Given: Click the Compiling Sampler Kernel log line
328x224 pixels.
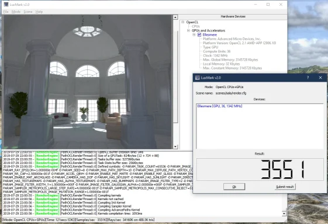Looking at the screenshot, I should click(67, 206).
